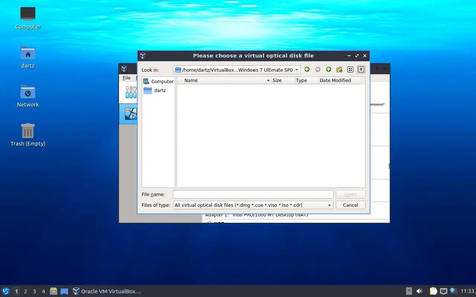Switch to workspace 2
Image resolution: width=476 pixels, height=297 pixels.
click(x=25, y=291)
